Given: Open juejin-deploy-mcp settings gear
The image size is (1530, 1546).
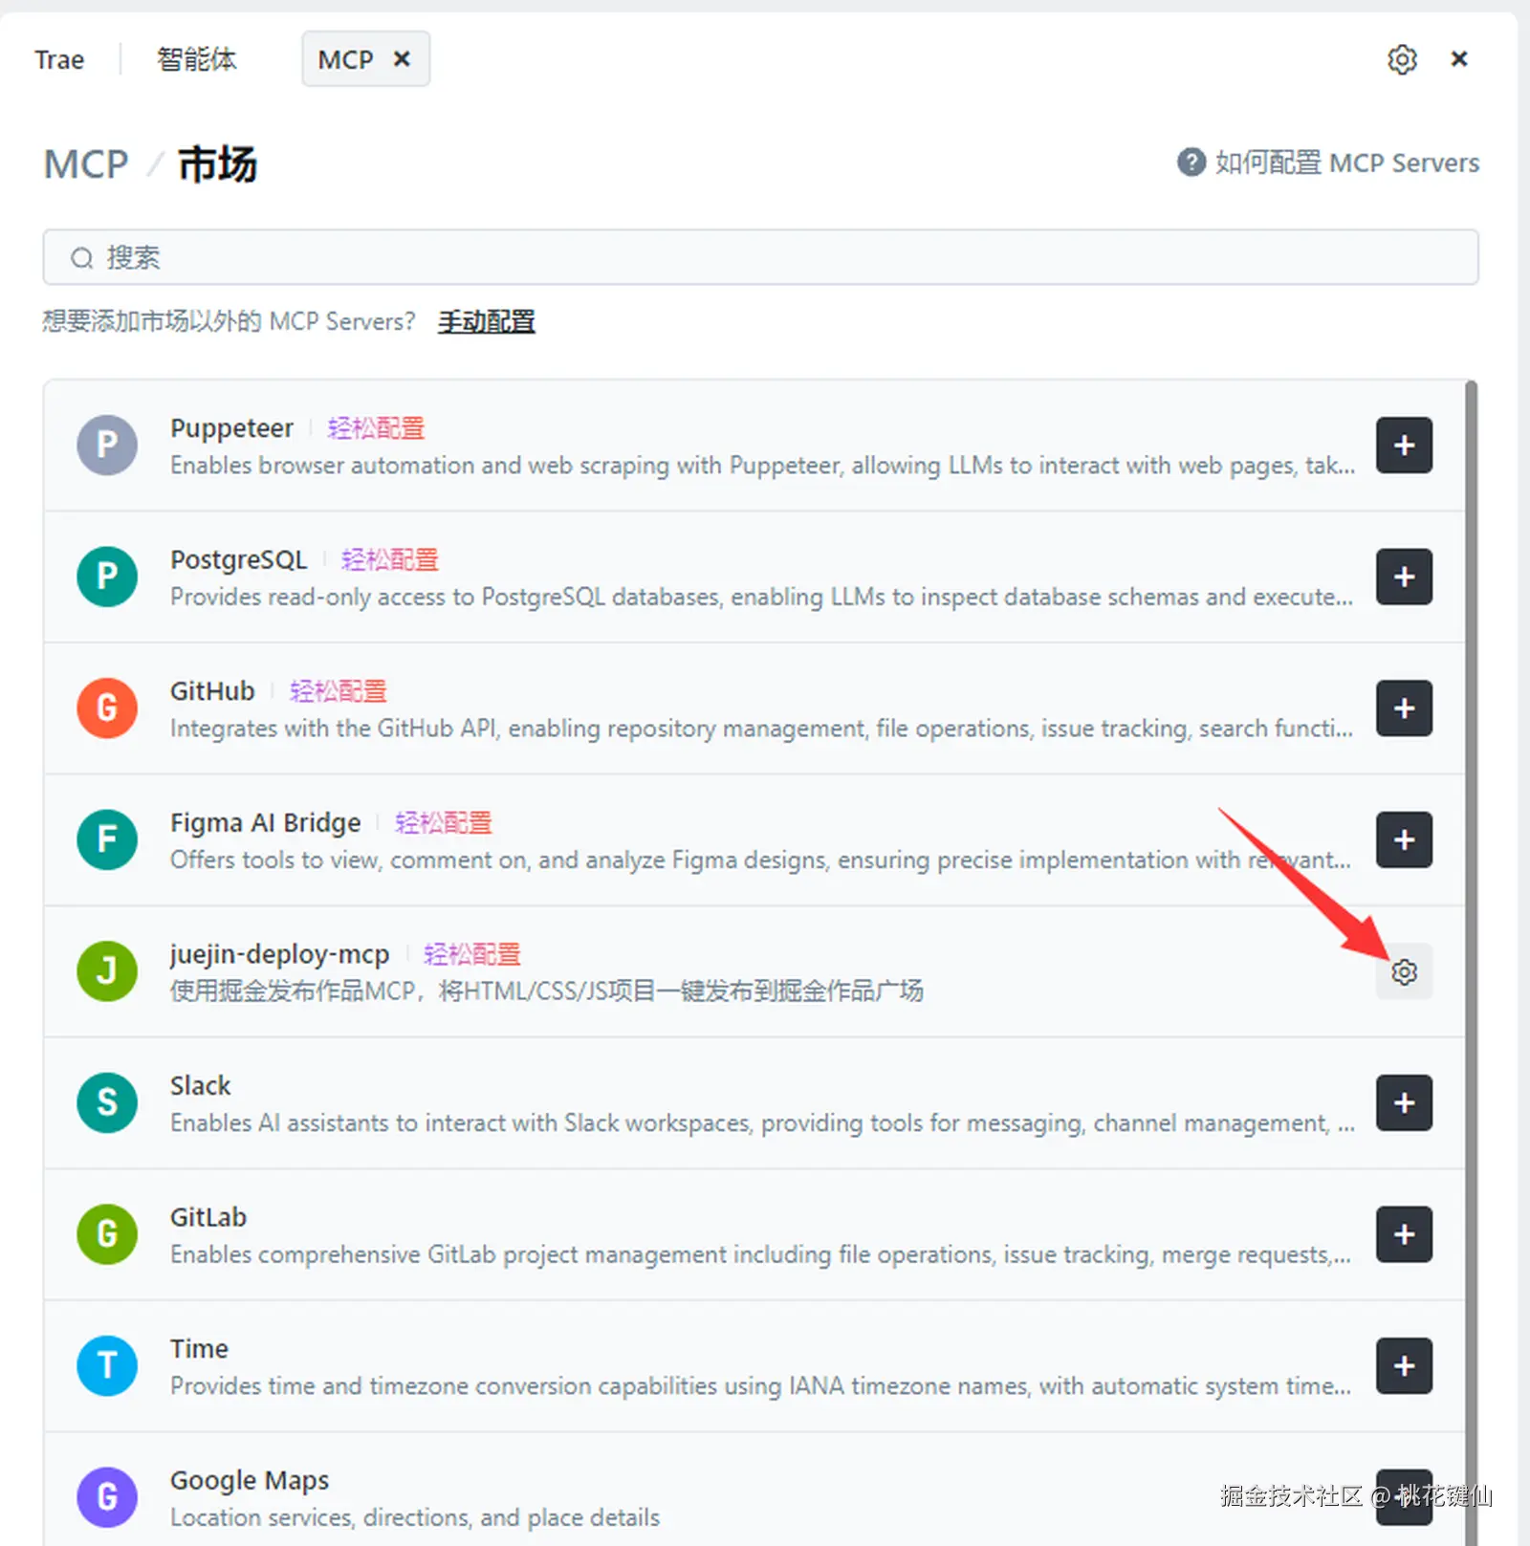Looking at the screenshot, I should click(1404, 971).
